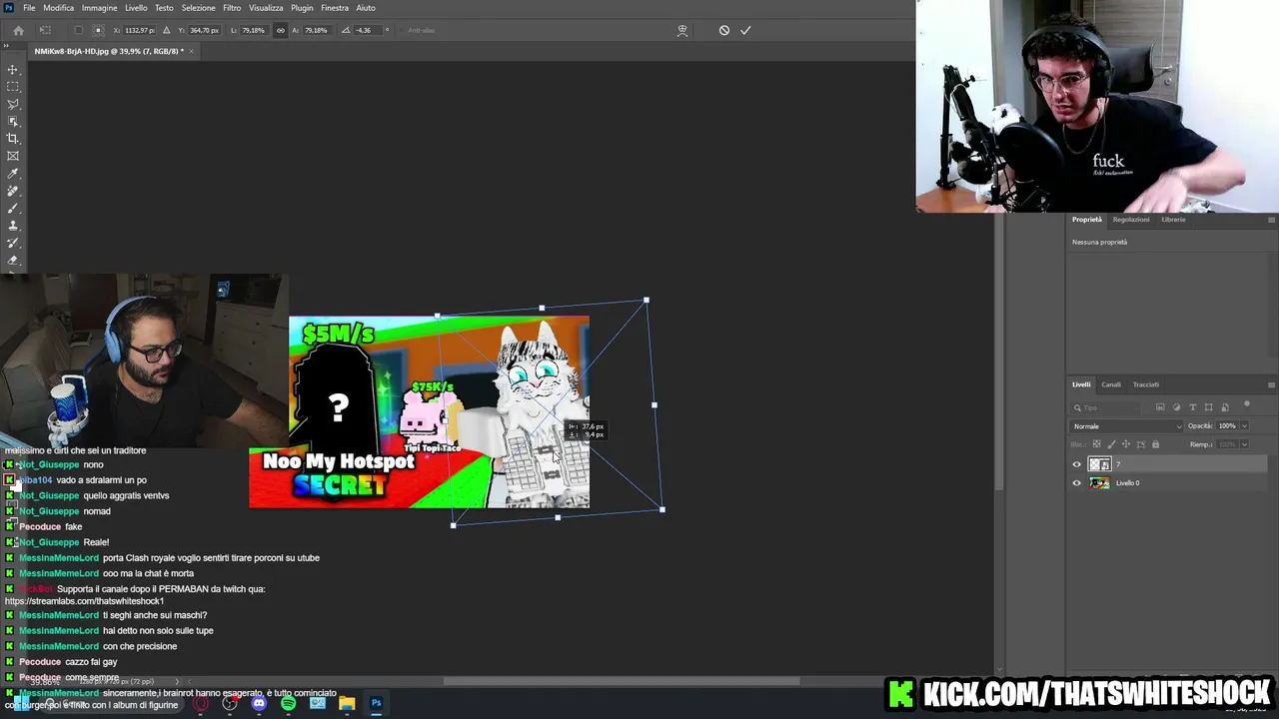Viewport: 1279px width, 719px height.
Task: Cancel the transform with the circle-slash icon
Action: (x=724, y=30)
